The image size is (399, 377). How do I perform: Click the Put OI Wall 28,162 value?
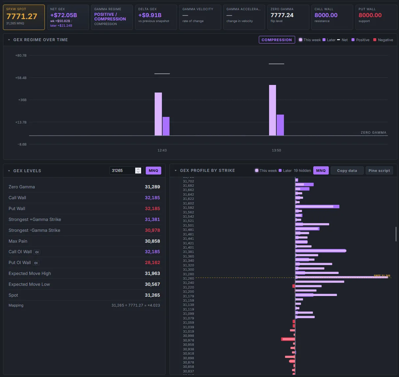[x=152, y=263]
